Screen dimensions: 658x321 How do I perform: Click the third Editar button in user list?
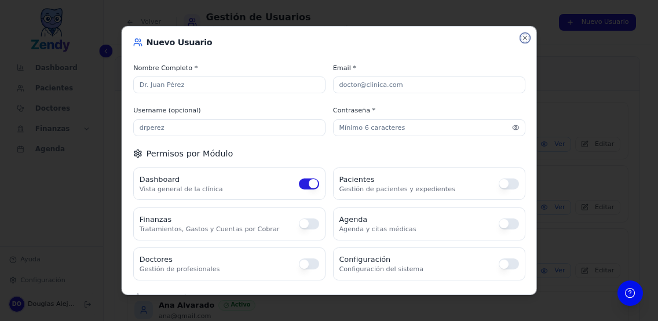598,271
